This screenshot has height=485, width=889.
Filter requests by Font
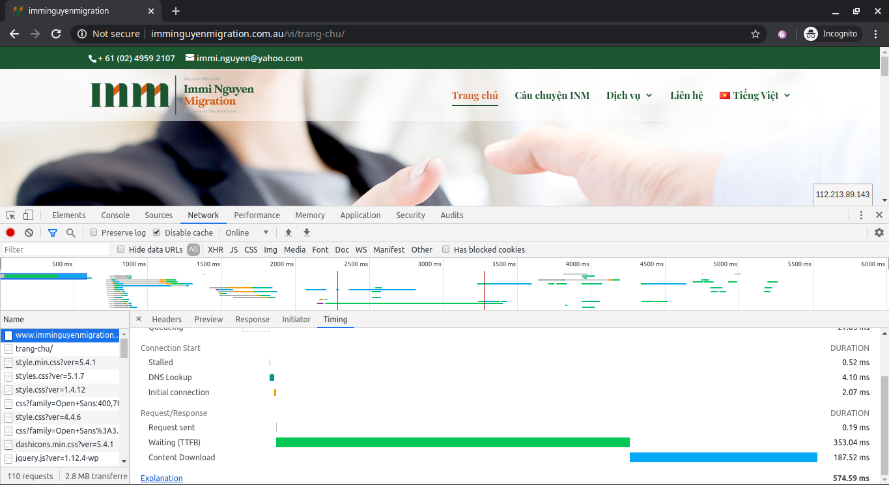pyautogui.click(x=320, y=249)
